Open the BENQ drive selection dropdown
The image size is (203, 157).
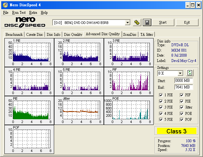[x=127, y=23]
